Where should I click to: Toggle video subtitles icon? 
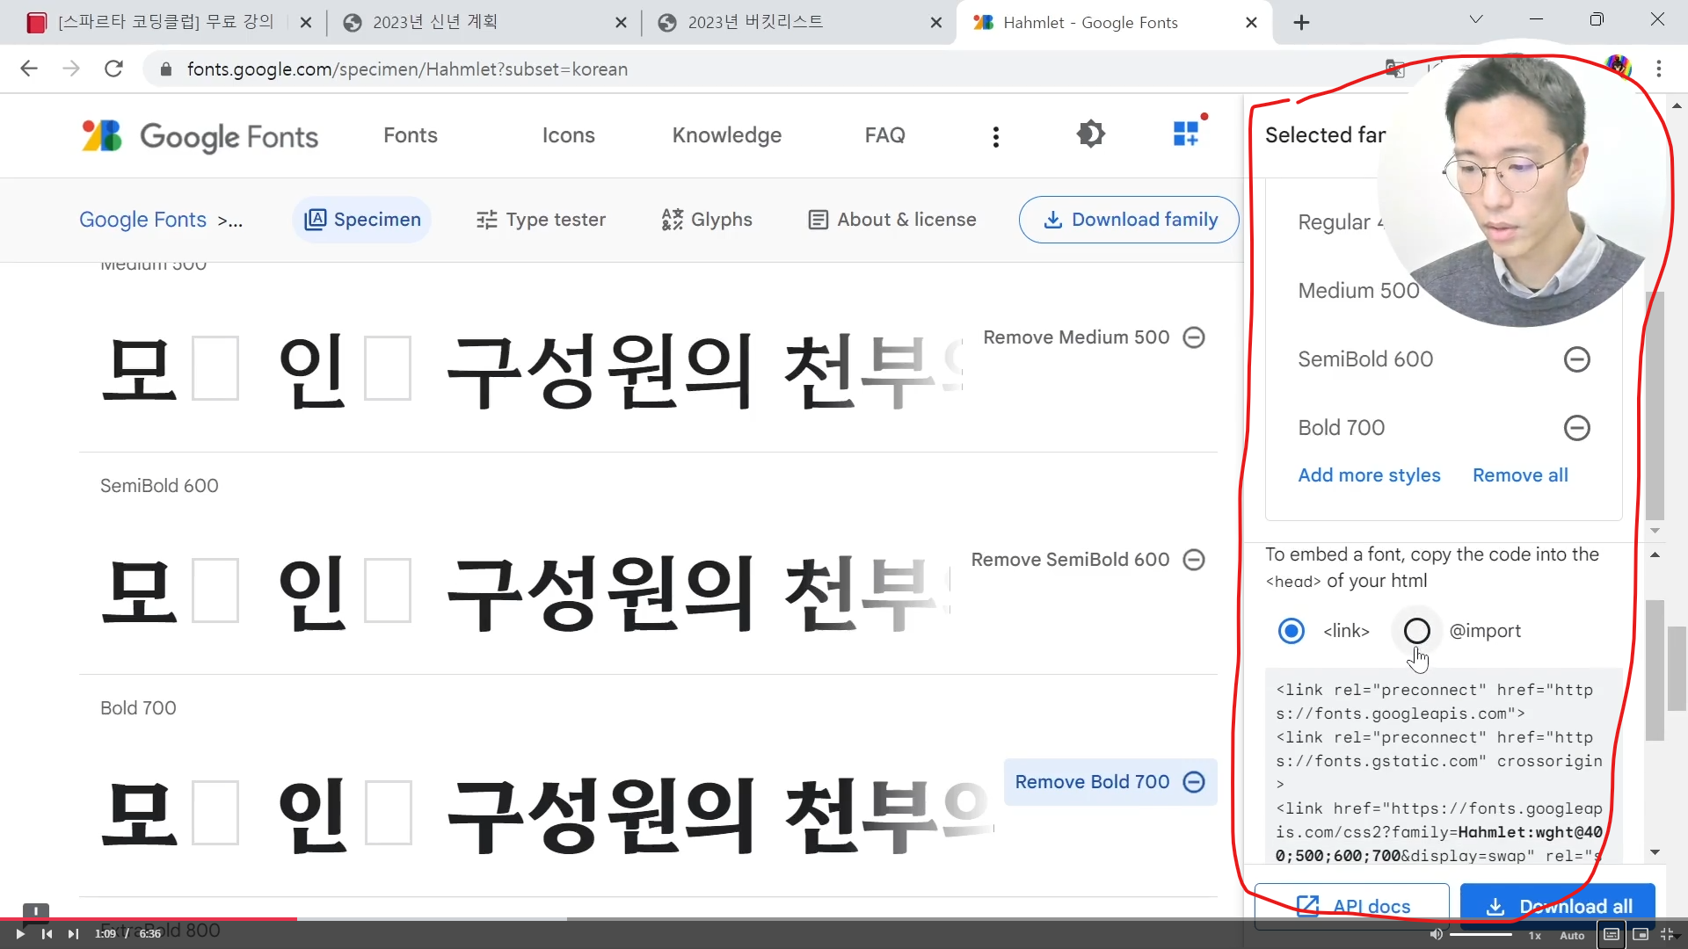point(1611,934)
